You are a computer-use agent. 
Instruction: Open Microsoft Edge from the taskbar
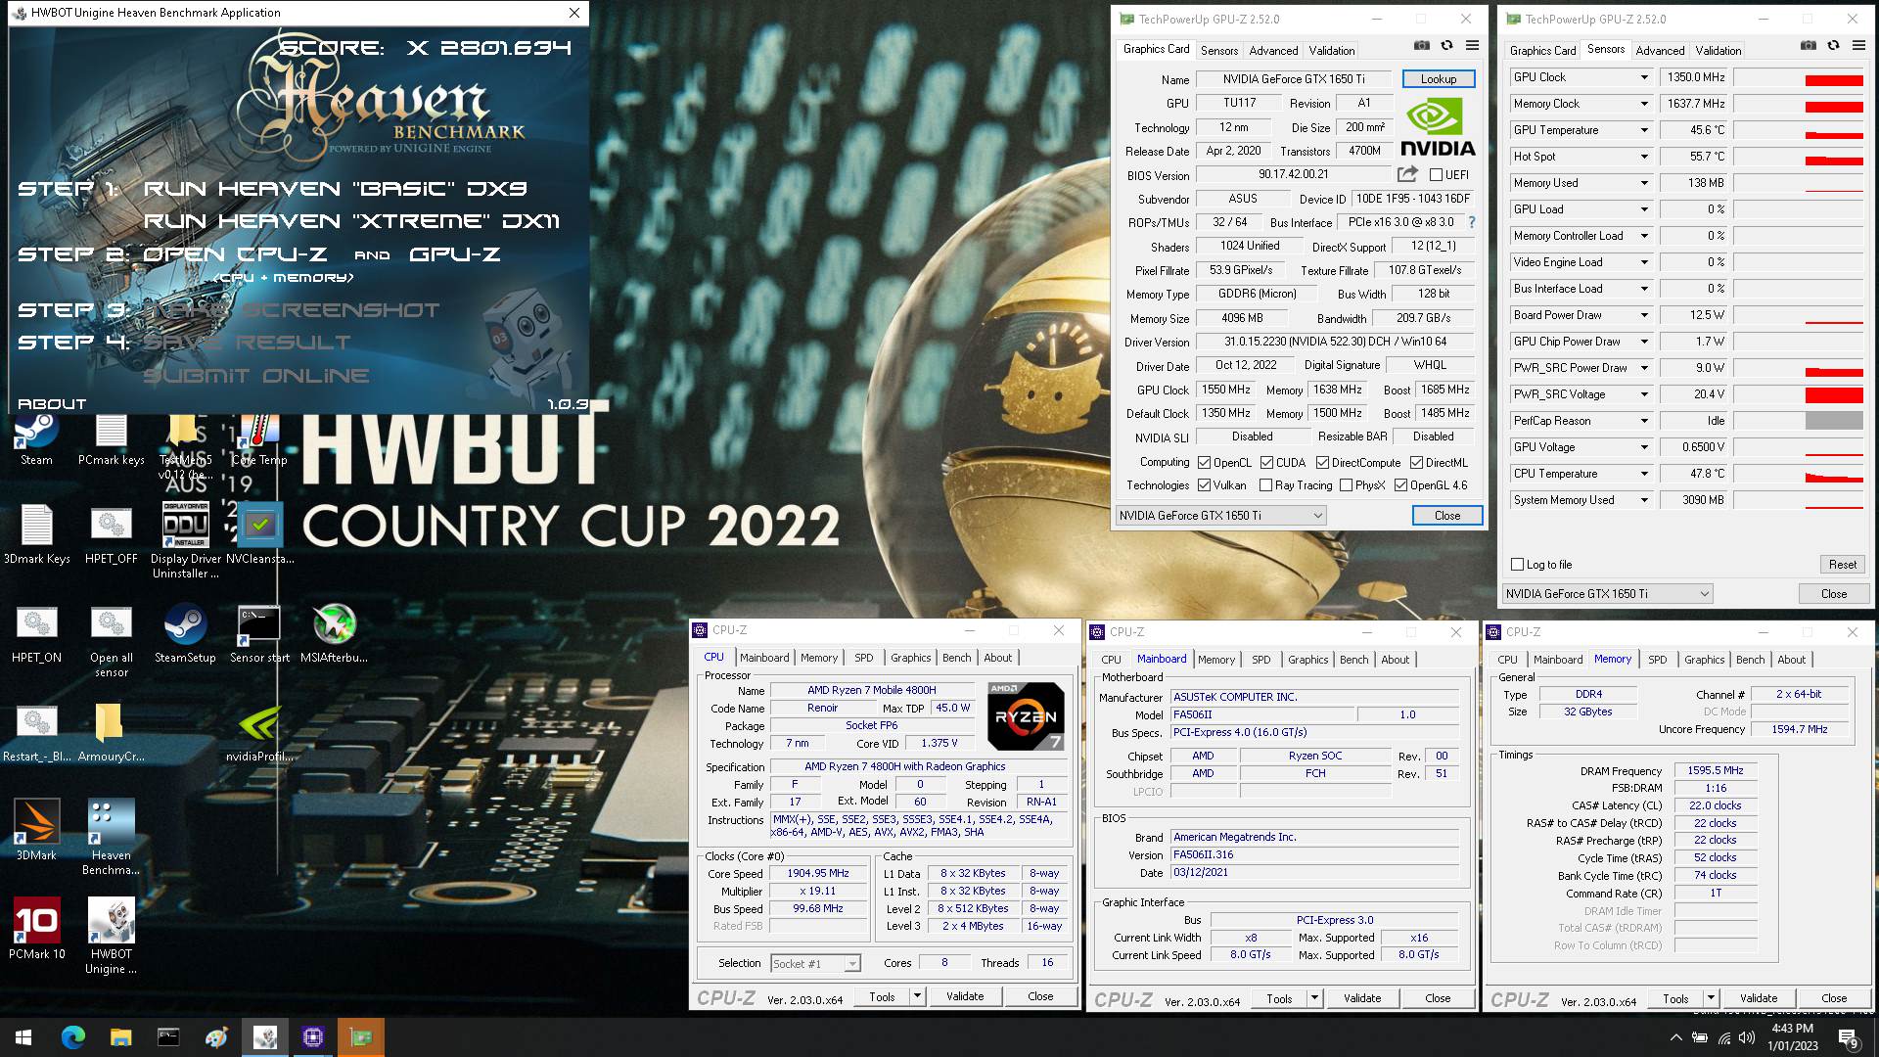pyautogui.click(x=72, y=1036)
